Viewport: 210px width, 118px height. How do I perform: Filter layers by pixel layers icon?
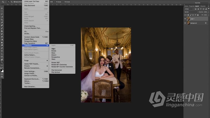(x=195, y=9)
